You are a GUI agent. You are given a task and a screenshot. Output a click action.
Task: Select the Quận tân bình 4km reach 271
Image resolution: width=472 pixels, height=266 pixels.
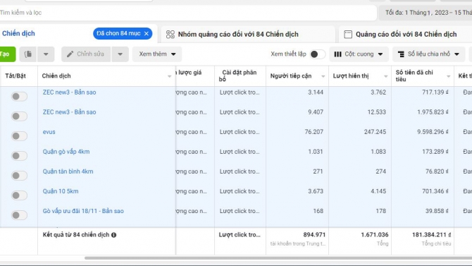point(318,171)
